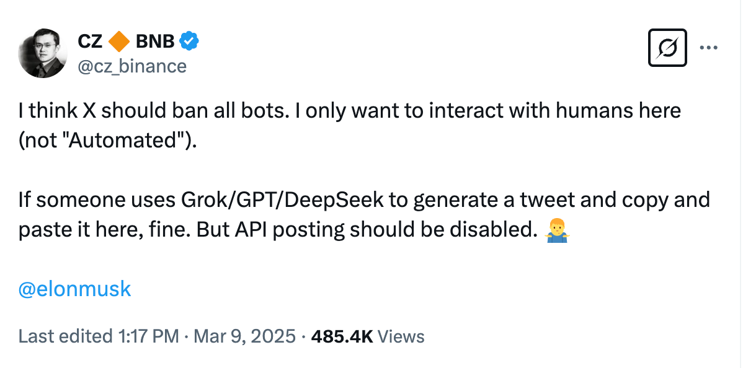Open the @cz_binance handle
The image size is (743, 368).
pyautogui.click(x=133, y=66)
